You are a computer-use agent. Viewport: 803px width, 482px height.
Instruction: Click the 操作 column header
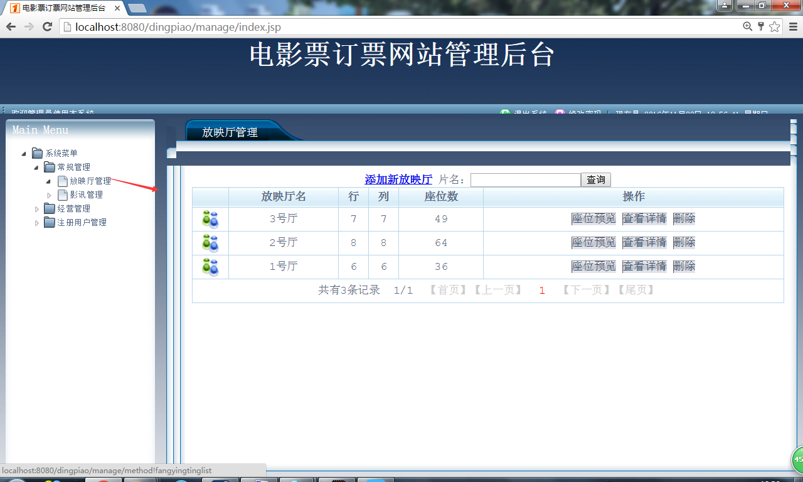(634, 196)
